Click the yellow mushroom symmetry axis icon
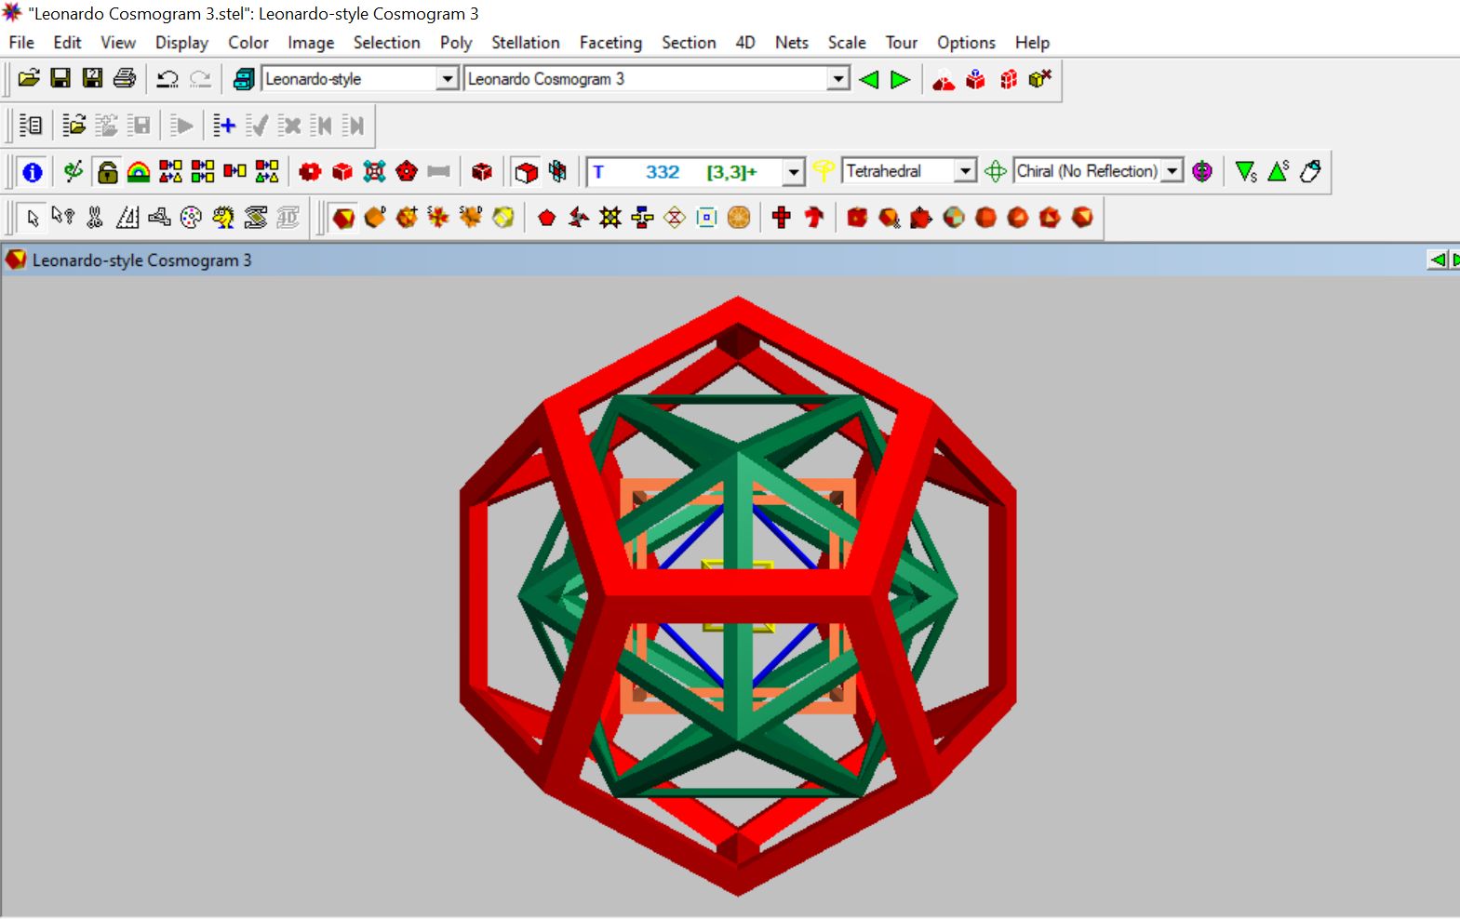 pos(824,171)
